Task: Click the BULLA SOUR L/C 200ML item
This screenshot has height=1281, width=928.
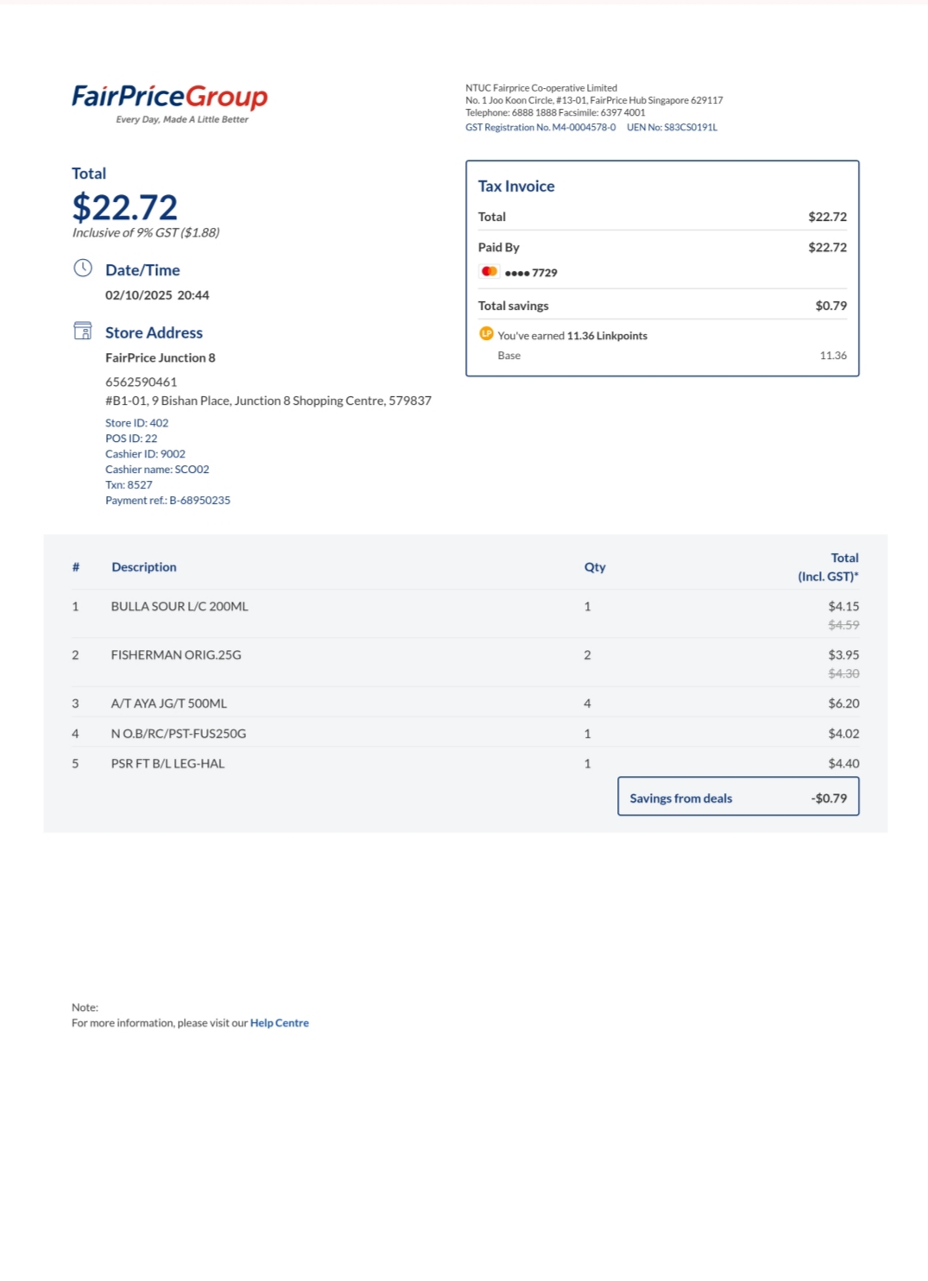Action: [180, 607]
